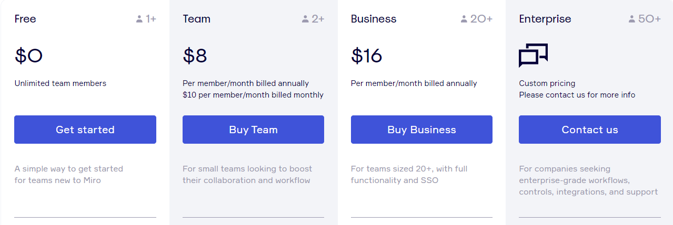Select the Business plan heading
The width and height of the screenshot is (673, 225).
pos(374,19)
